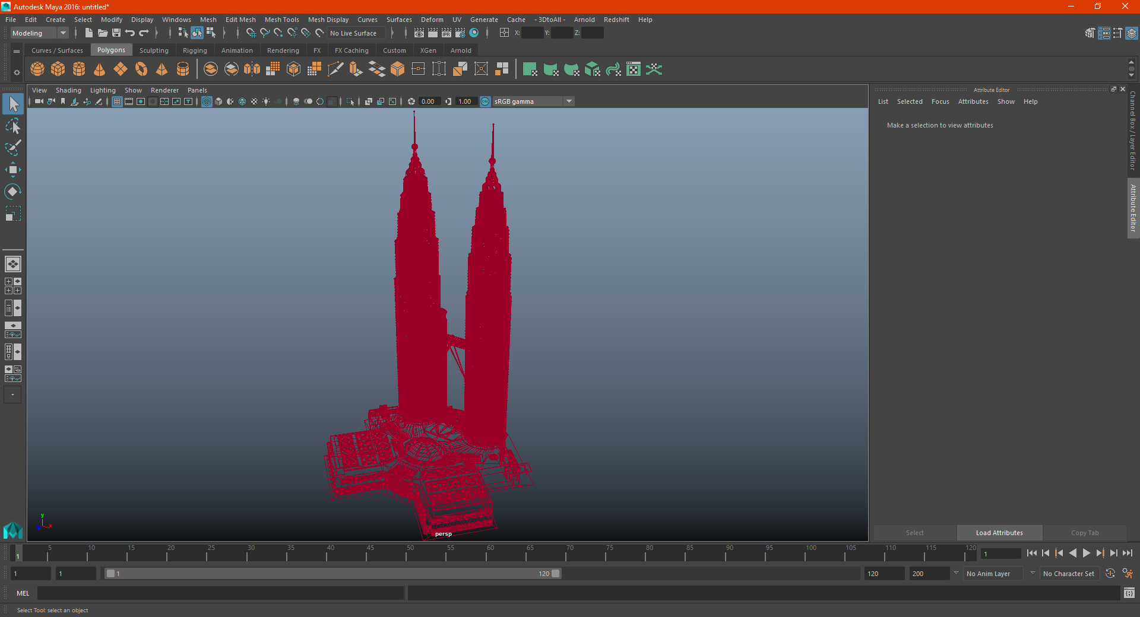Redo the action with the arrow icon
The width and height of the screenshot is (1140, 617).
(x=144, y=33)
